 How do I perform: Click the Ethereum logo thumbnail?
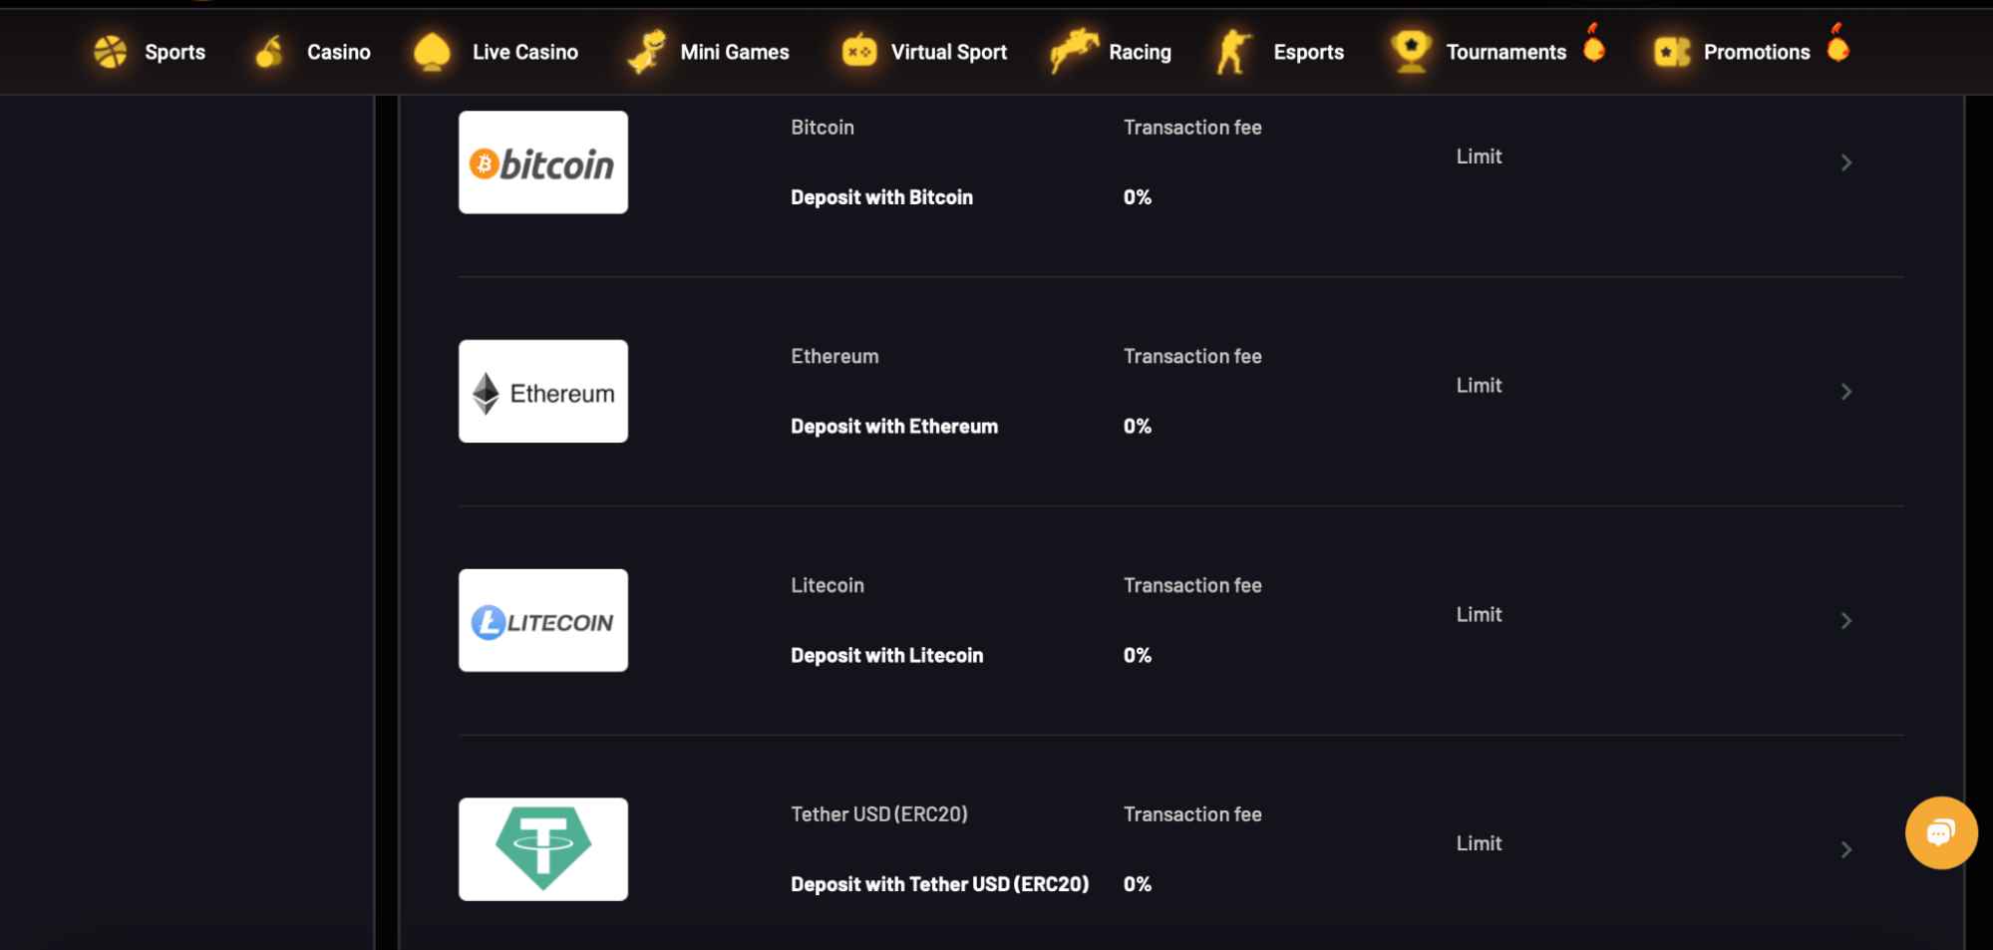543,392
